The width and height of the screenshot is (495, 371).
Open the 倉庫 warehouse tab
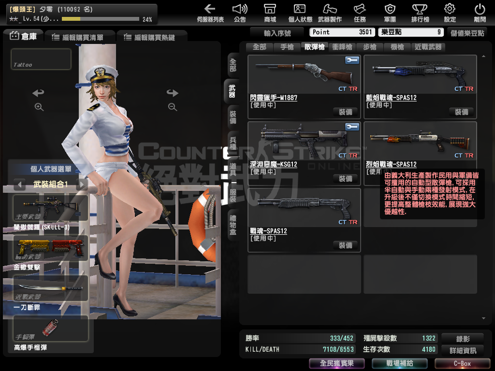[23, 36]
